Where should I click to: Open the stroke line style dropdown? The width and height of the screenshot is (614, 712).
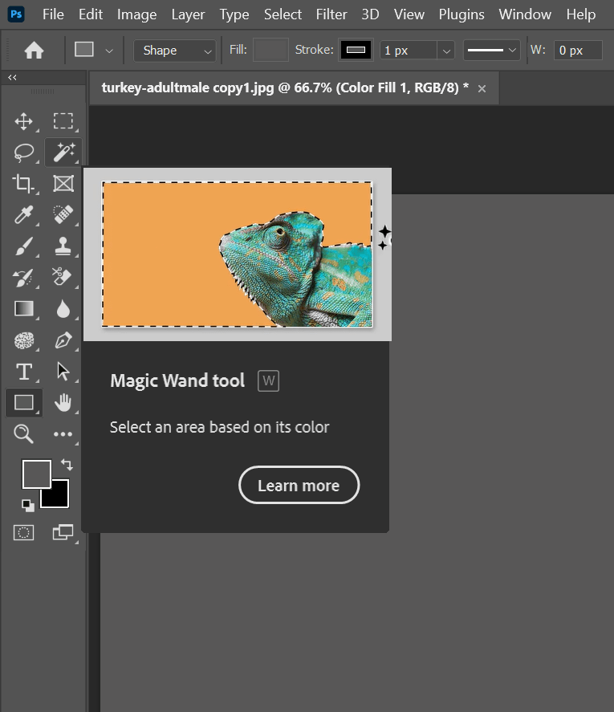tap(493, 50)
